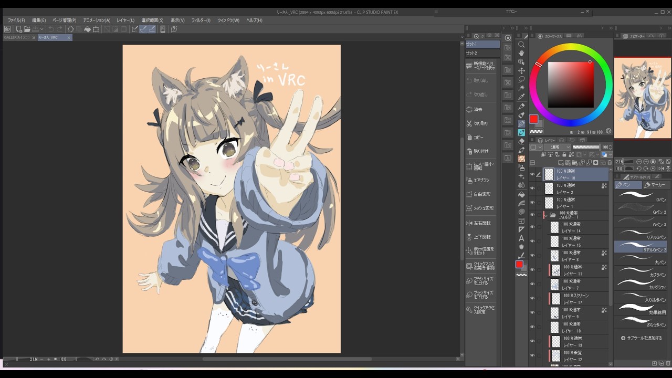
Task: Click the Redo icon in command bar
Action: coord(59,29)
